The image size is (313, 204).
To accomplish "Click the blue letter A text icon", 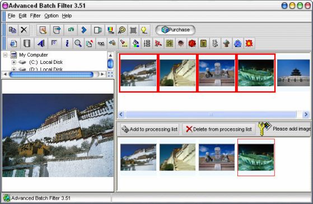I will pyautogui.click(x=41, y=43).
